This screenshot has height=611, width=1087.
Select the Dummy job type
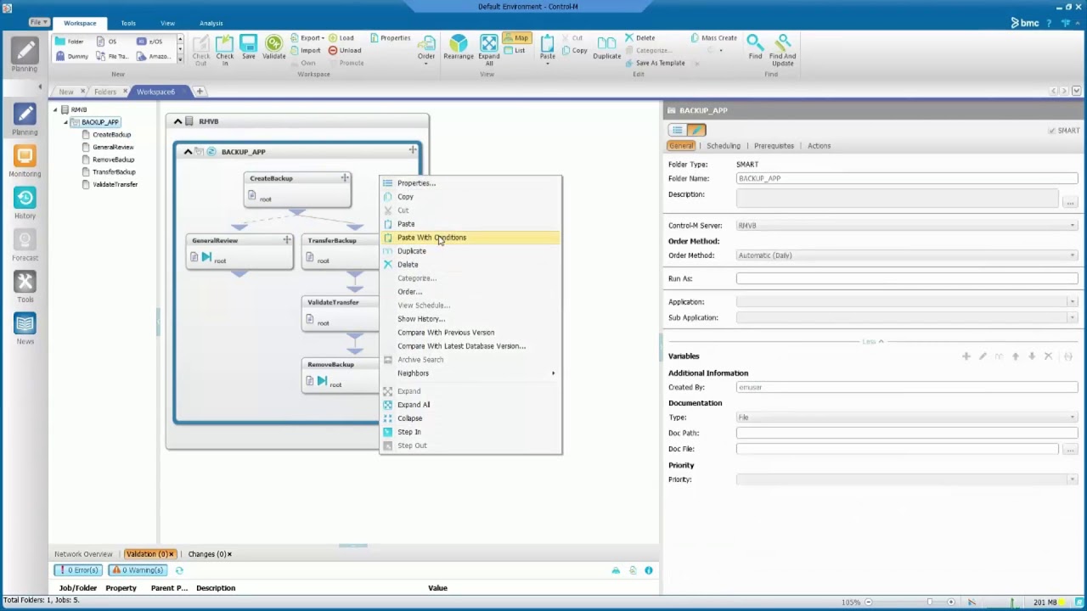72,56
